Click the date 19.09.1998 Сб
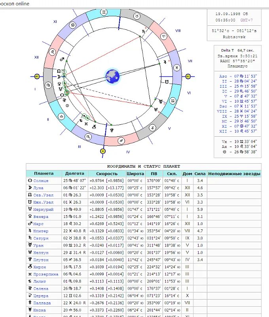This screenshot has width=269, height=317. click(x=231, y=14)
